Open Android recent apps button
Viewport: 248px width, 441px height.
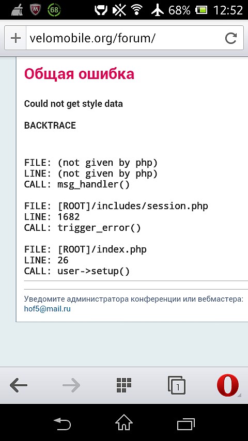(186, 424)
